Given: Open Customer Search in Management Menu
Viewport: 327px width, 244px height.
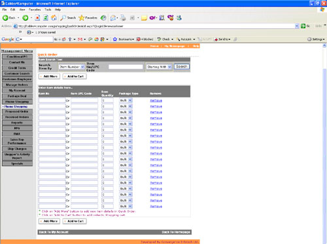Looking at the screenshot, I should point(17,73).
